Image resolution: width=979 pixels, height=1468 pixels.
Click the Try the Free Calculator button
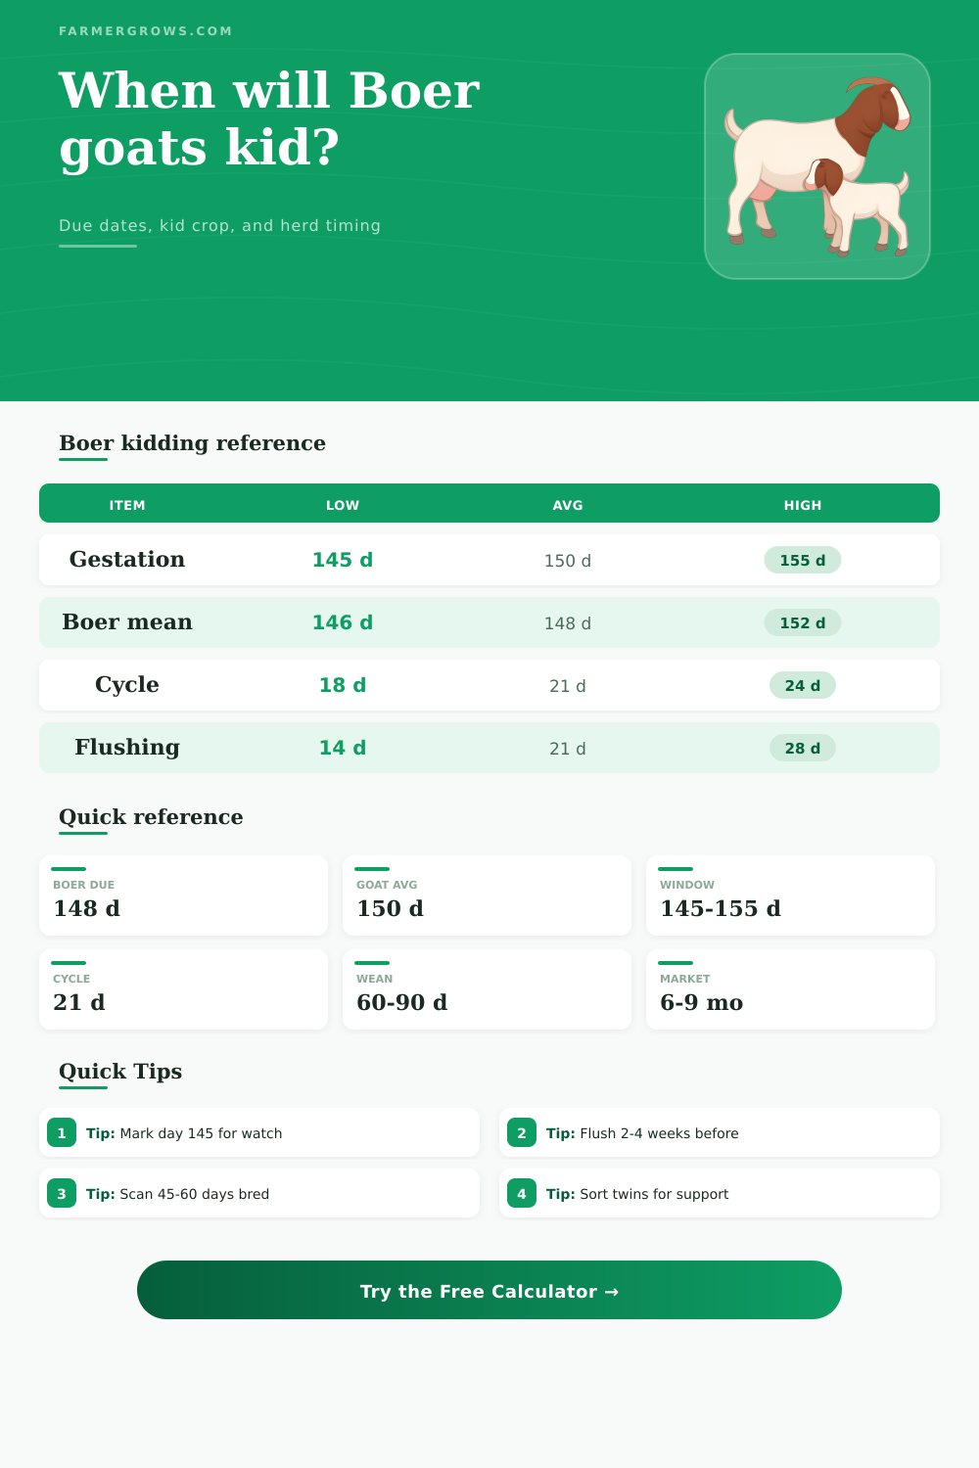coord(489,1290)
